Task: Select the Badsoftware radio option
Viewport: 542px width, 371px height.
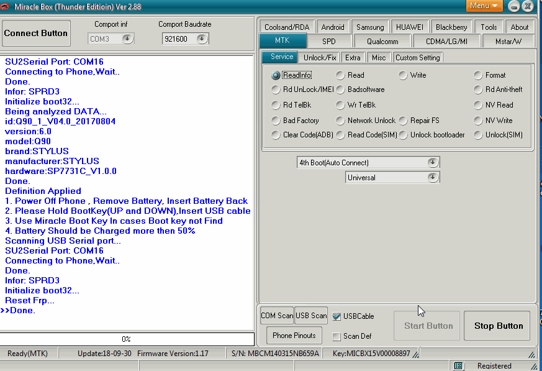Action: coord(340,89)
